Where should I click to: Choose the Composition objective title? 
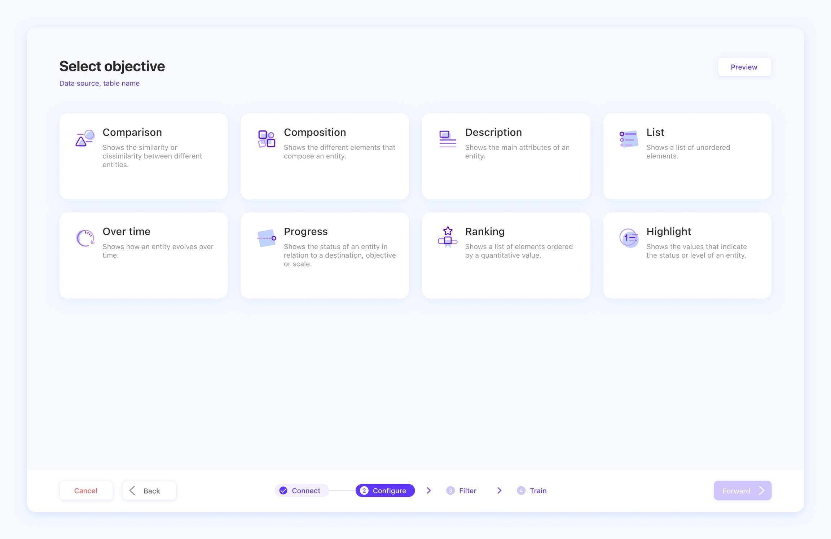pyautogui.click(x=315, y=132)
